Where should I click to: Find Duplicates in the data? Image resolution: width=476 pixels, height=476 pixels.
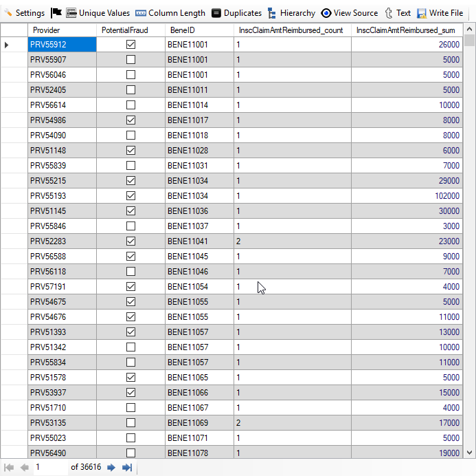point(236,13)
